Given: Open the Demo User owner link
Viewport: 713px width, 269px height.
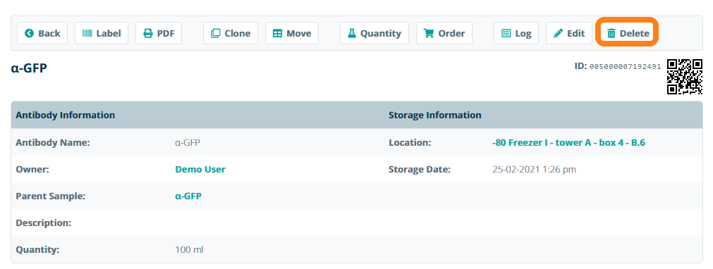Looking at the screenshot, I should pyautogui.click(x=200, y=170).
